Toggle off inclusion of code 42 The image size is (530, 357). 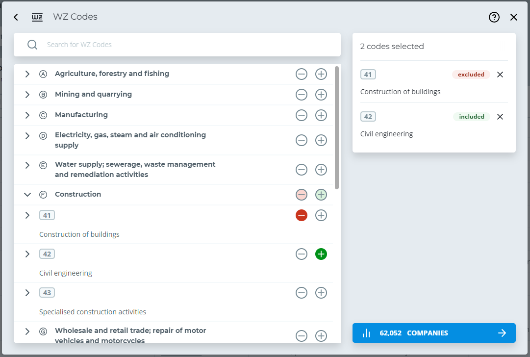[x=321, y=254]
